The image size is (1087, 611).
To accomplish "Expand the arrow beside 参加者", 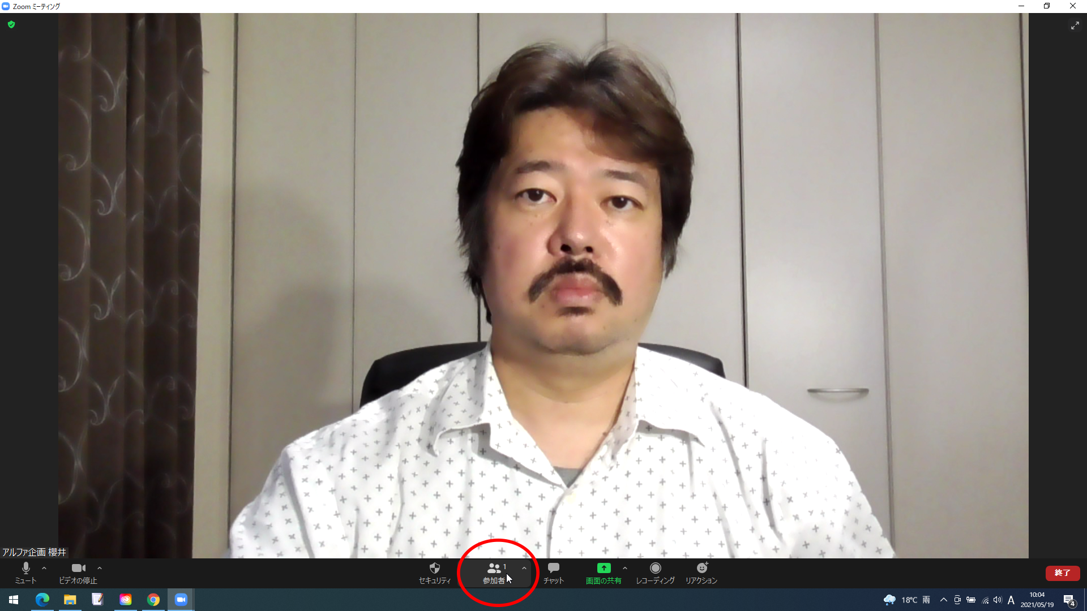I will [524, 568].
